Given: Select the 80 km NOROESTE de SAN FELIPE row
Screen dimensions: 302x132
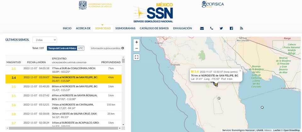Looking at the screenshot, I should [64, 88].
